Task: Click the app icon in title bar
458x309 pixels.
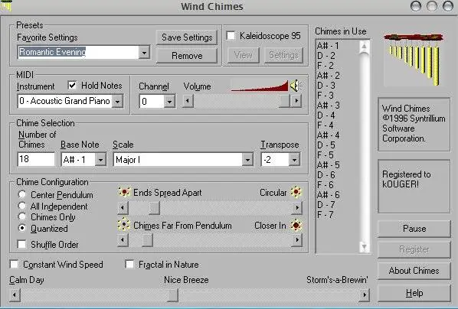Action: [x=6, y=5]
